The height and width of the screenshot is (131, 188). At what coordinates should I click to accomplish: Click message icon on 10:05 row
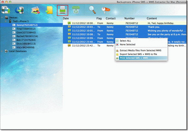[x=69, y=30]
